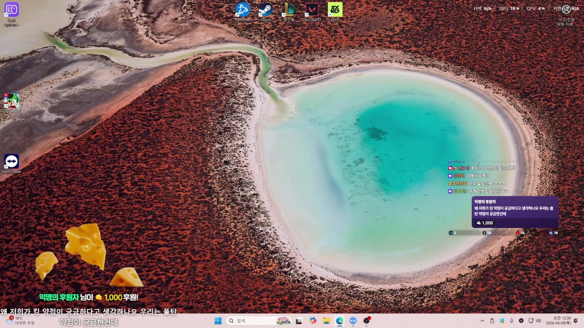Screen dimensions: 584x328
Task: Click the microphone icon in system tray
Action: (x=512, y=321)
